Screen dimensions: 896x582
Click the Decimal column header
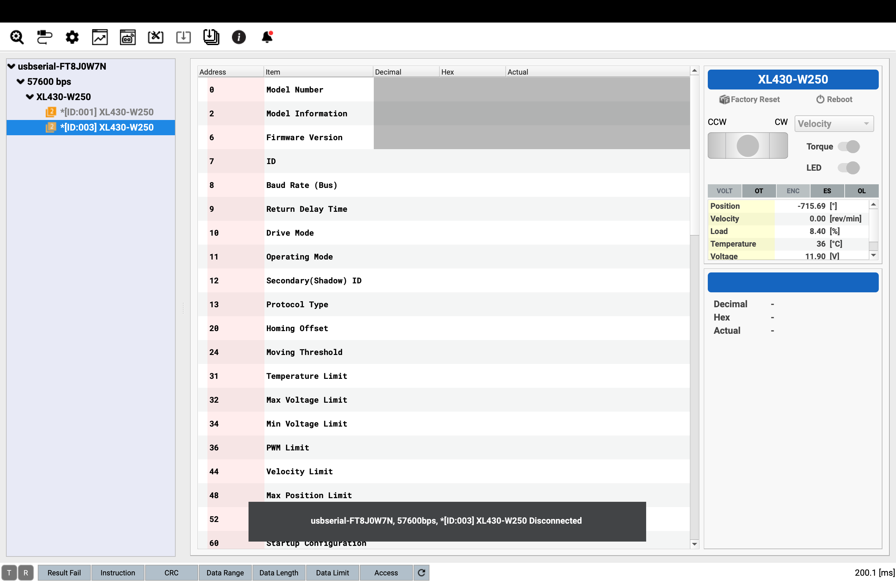pos(406,72)
